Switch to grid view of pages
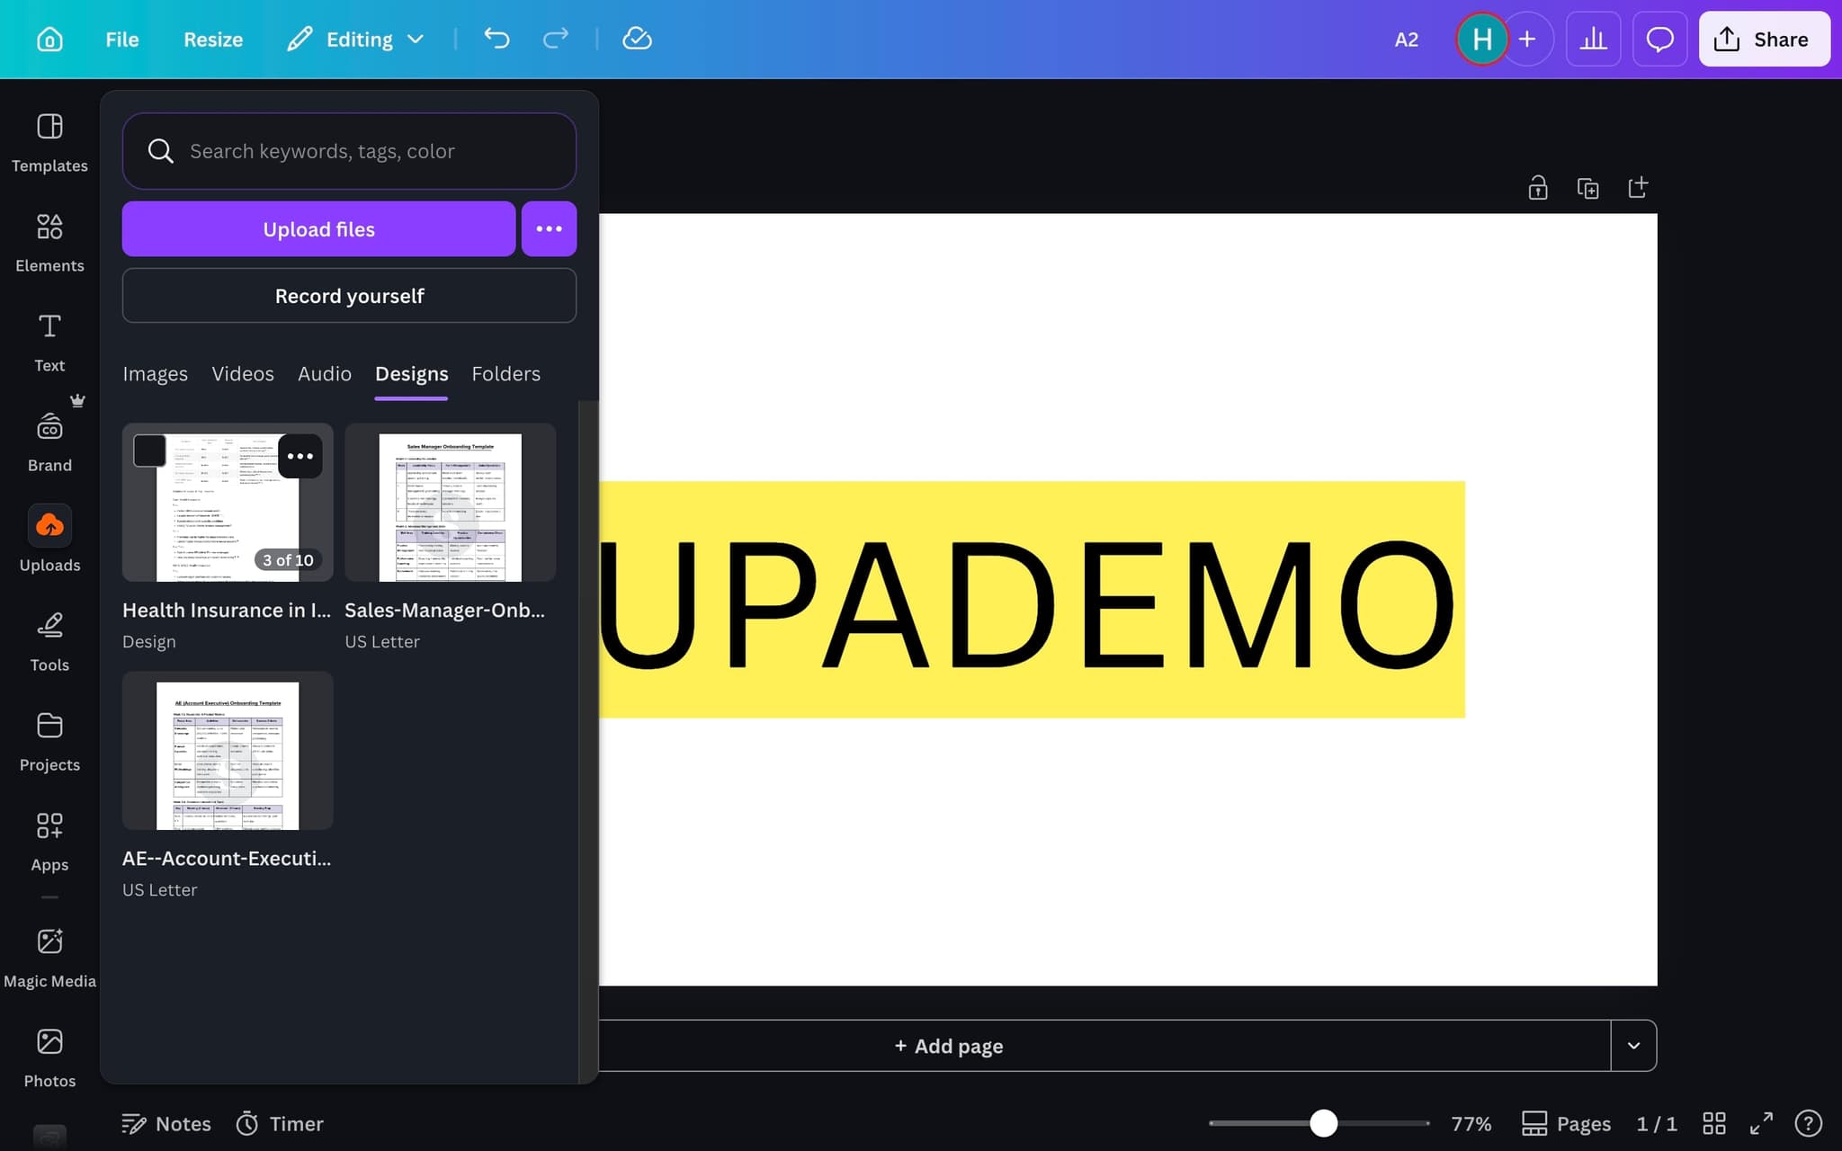The image size is (1842, 1151). [x=1714, y=1123]
